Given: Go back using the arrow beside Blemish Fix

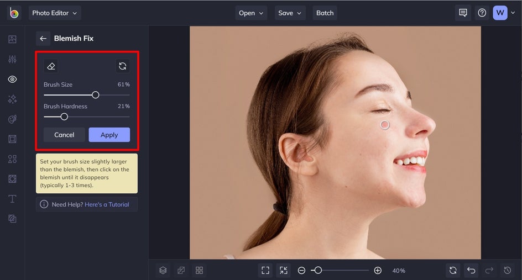Looking at the screenshot, I should click(x=43, y=39).
